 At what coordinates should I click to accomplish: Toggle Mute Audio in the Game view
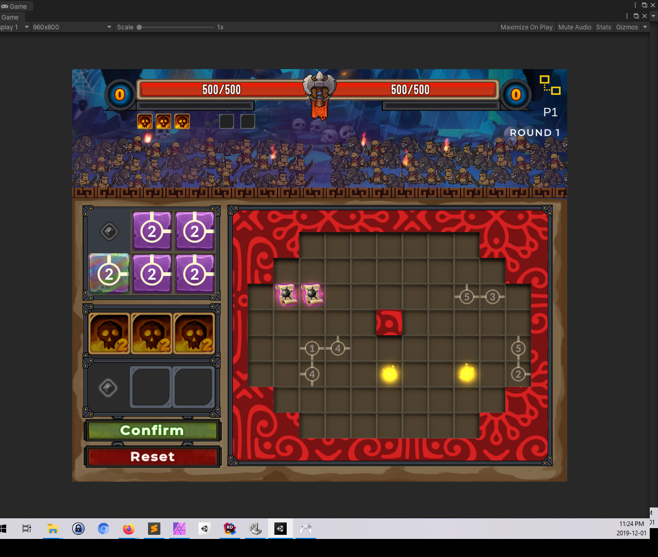pyautogui.click(x=575, y=27)
